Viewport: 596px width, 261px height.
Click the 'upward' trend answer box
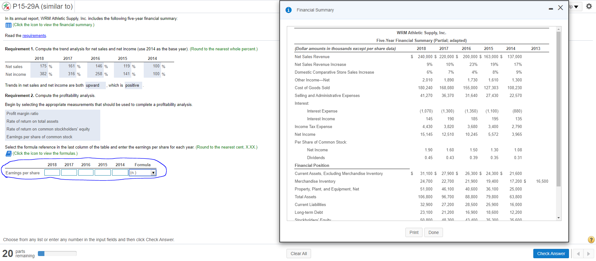point(96,85)
